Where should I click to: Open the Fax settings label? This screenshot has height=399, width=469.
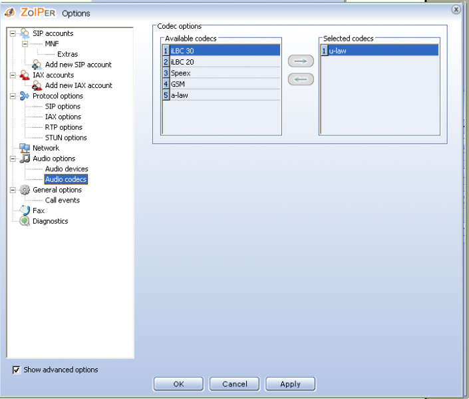[x=39, y=210]
